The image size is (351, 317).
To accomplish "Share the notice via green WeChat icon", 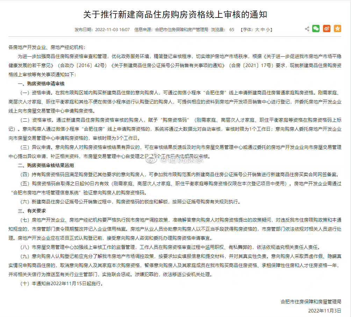I will click(316, 29).
